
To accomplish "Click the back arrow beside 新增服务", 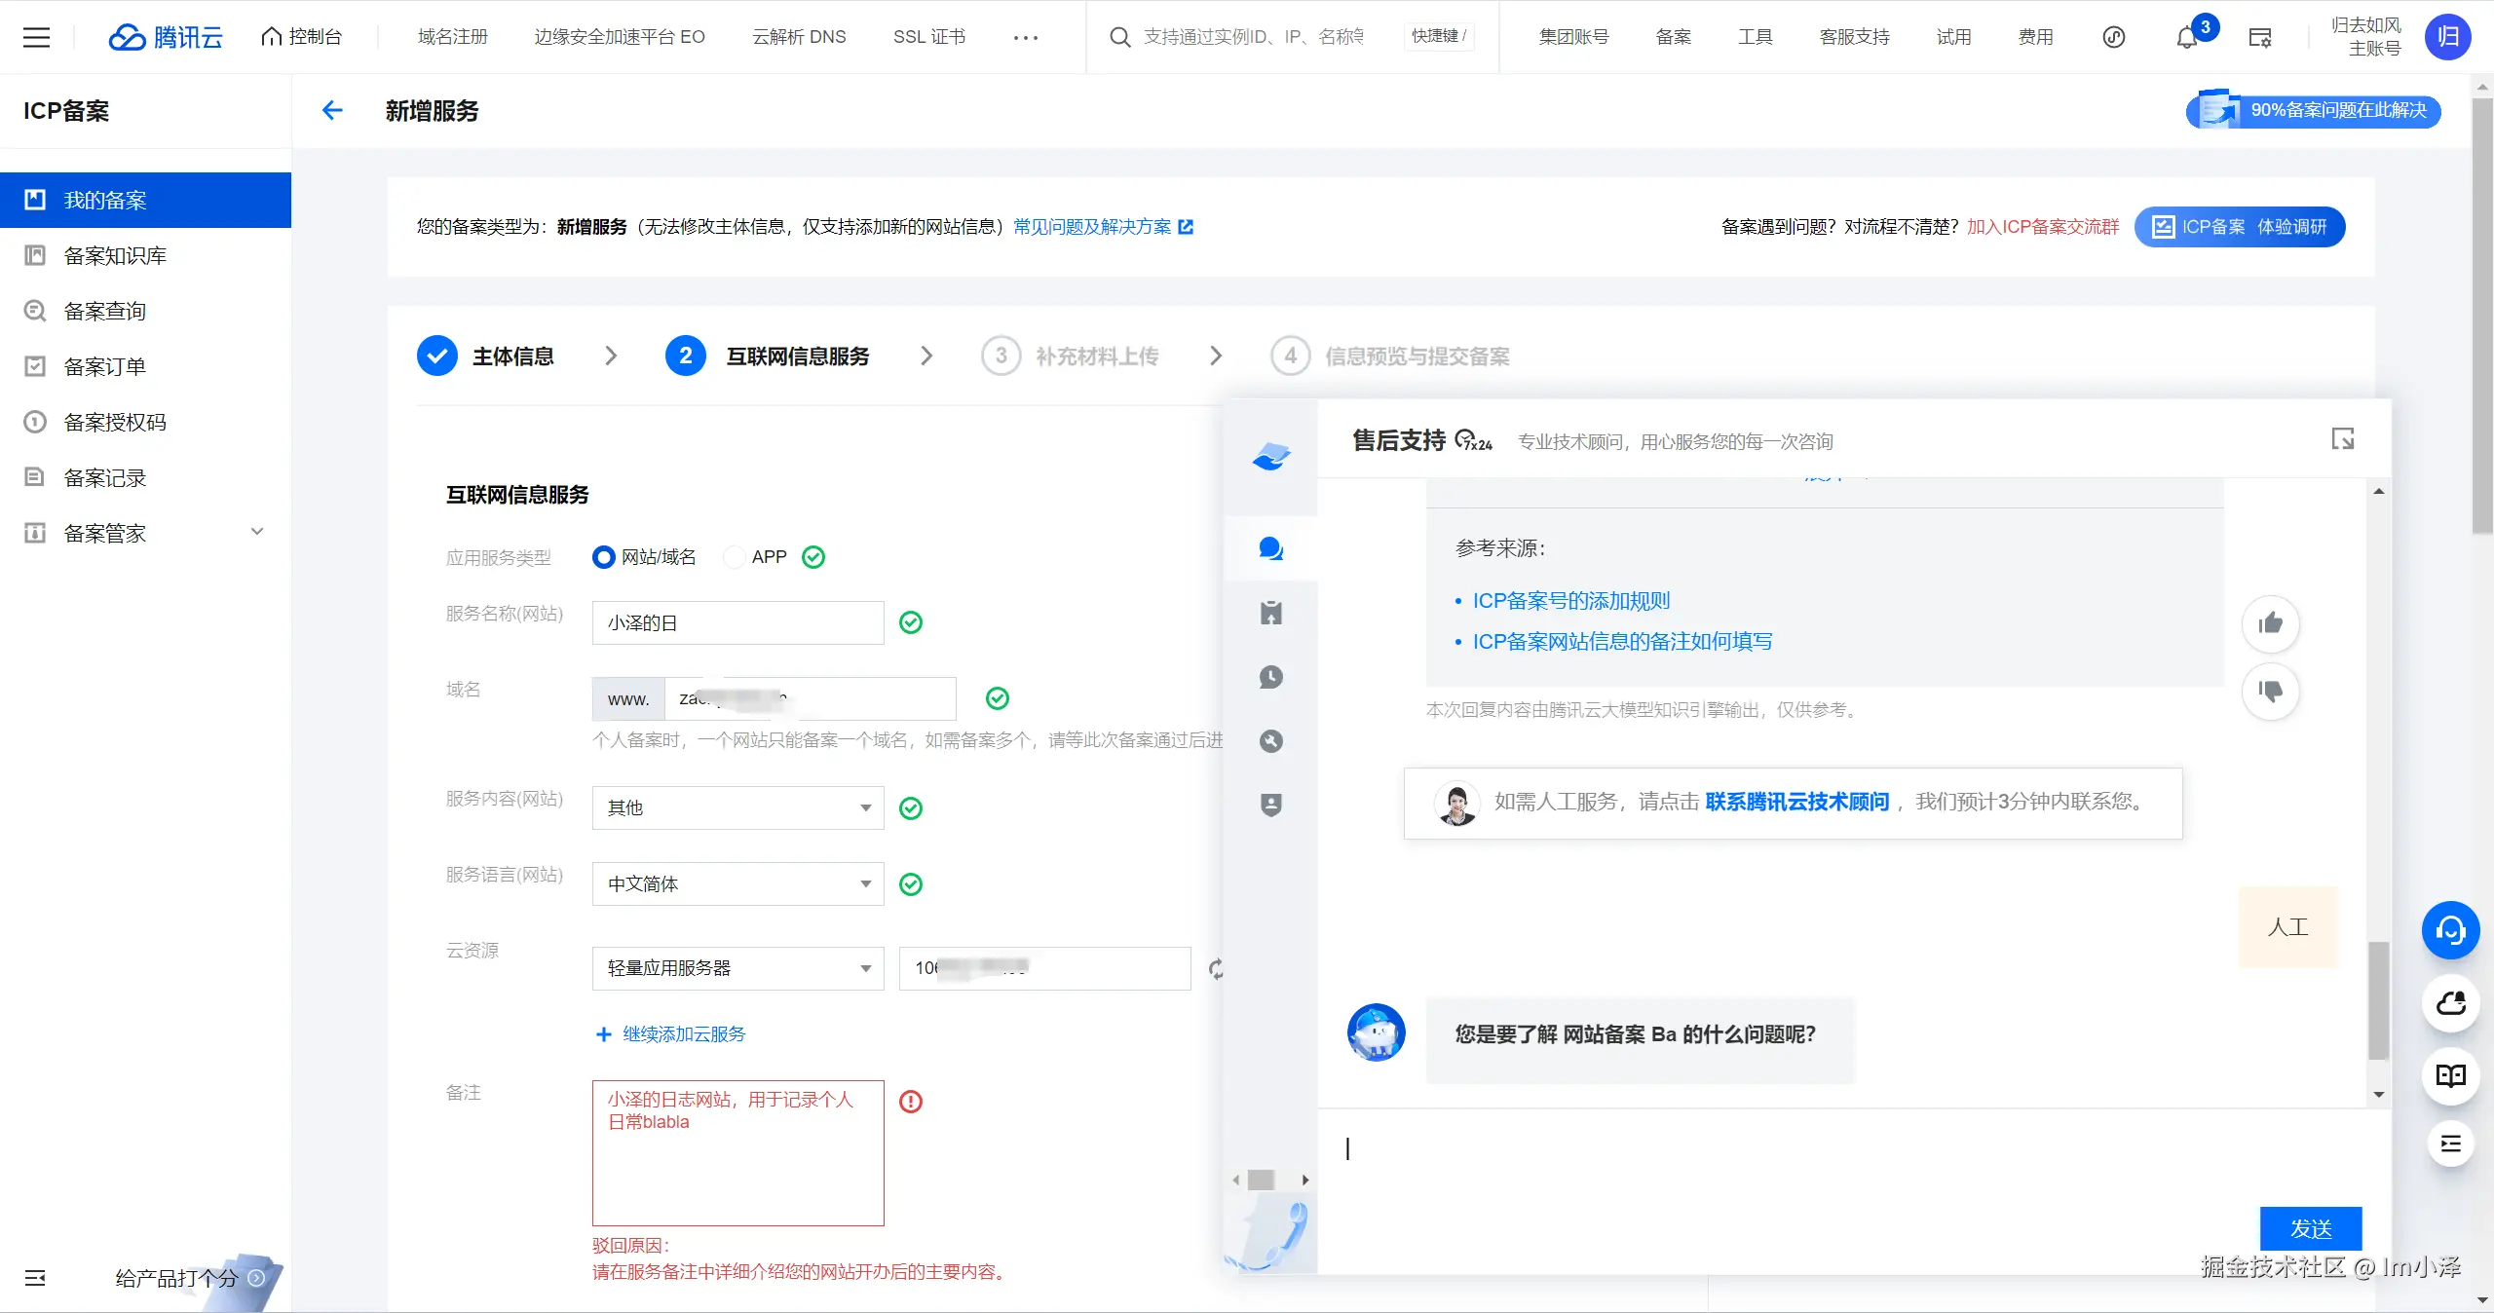I will click(332, 111).
